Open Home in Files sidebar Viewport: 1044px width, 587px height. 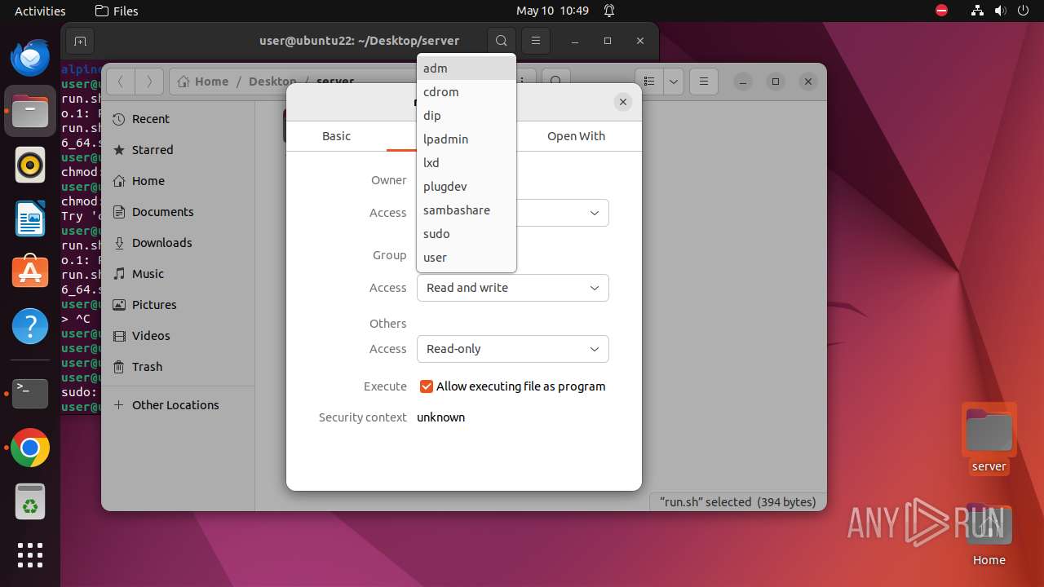(178, 181)
